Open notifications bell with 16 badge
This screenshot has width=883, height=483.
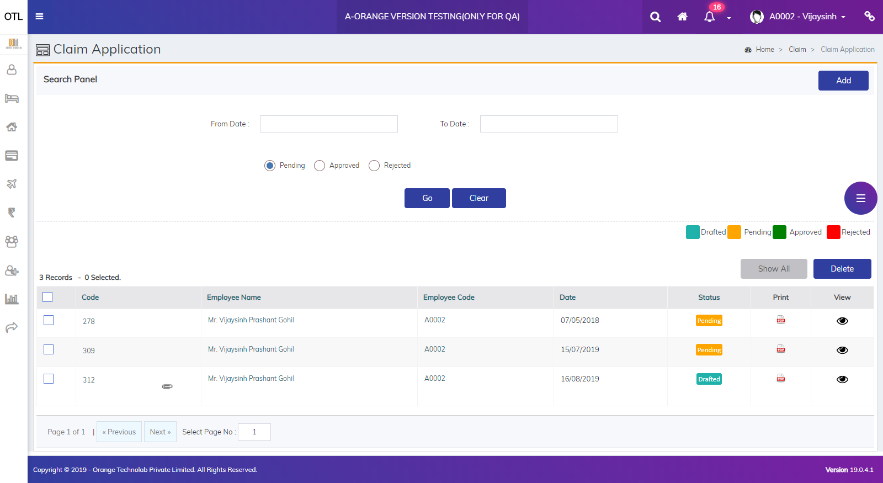(710, 17)
